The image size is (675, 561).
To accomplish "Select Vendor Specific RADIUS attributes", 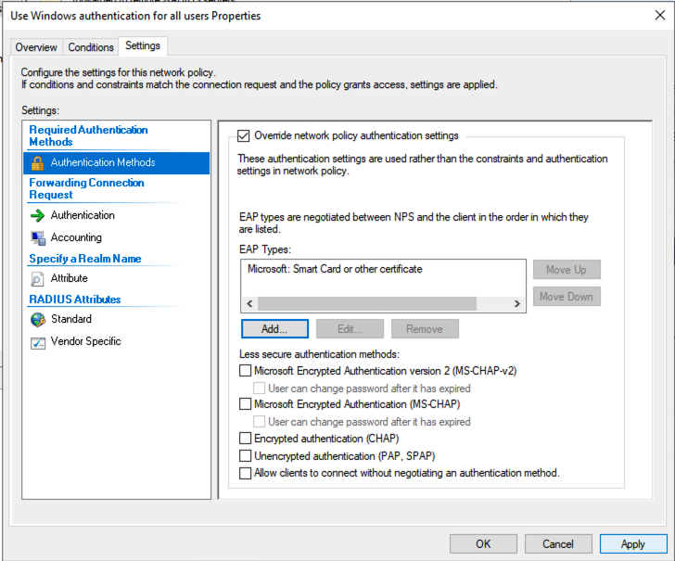I will point(85,341).
